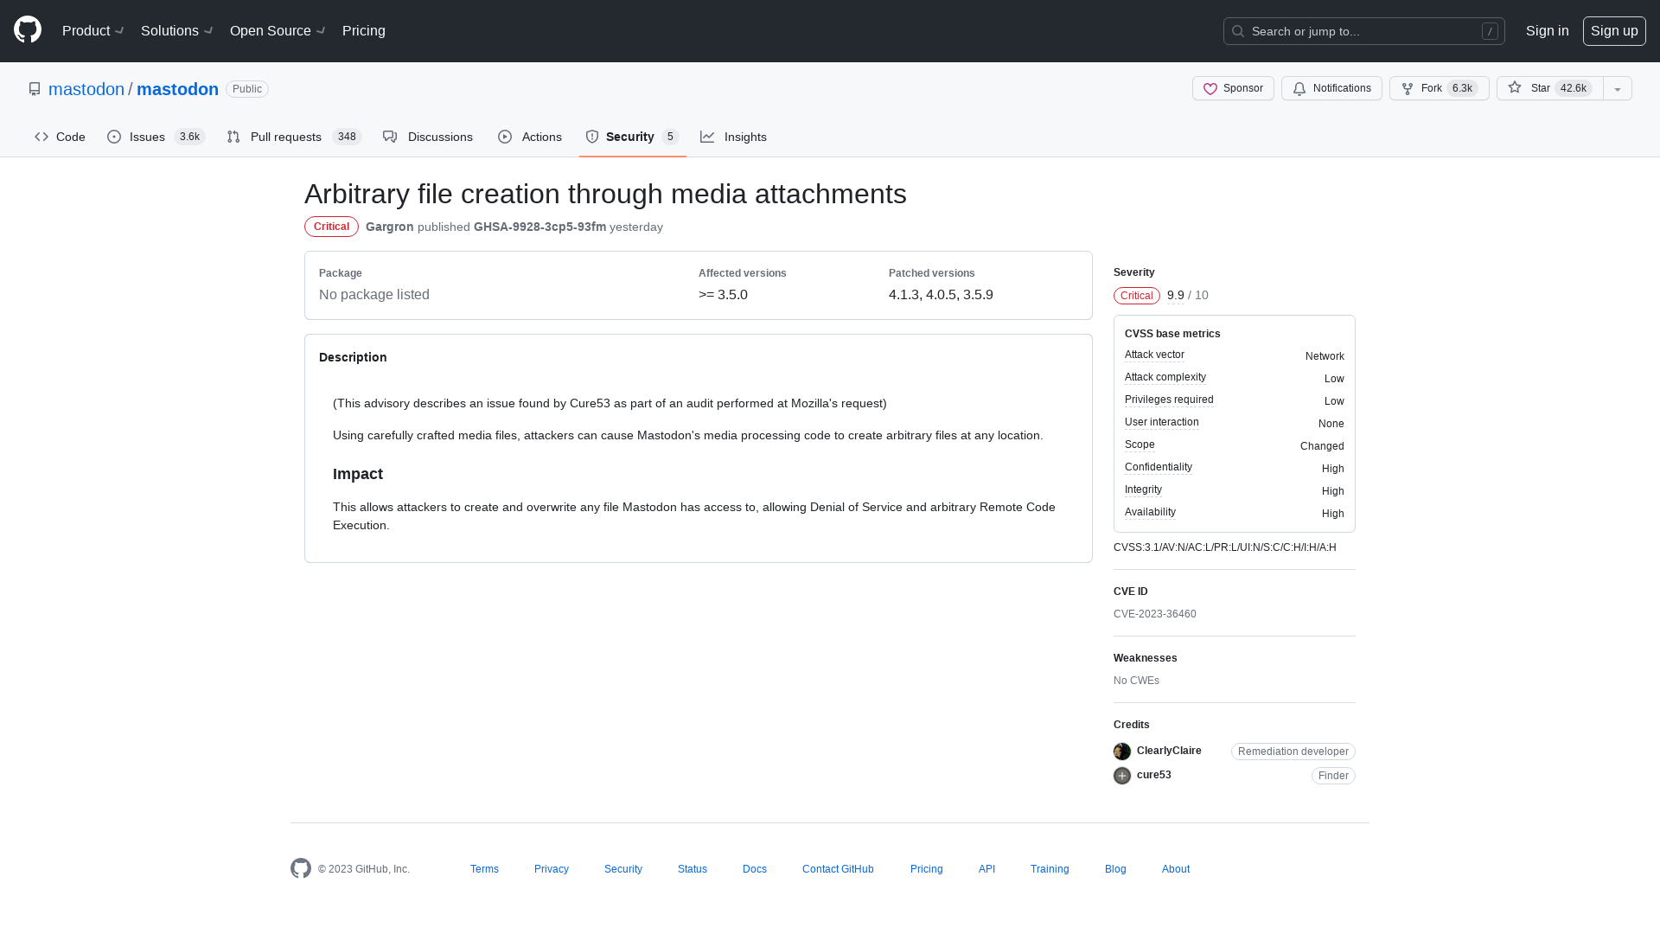Viewport: 1660px width, 934px height.
Task: Click the Integrity metric label
Action: (x=1143, y=489)
